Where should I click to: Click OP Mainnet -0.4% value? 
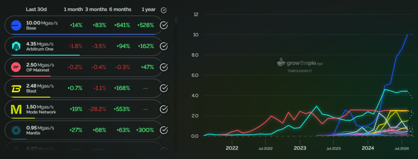(99, 67)
